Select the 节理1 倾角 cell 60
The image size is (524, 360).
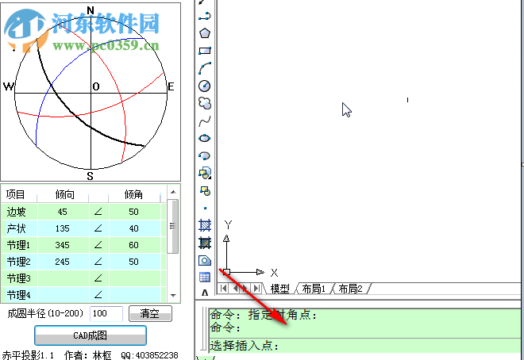(133, 245)
